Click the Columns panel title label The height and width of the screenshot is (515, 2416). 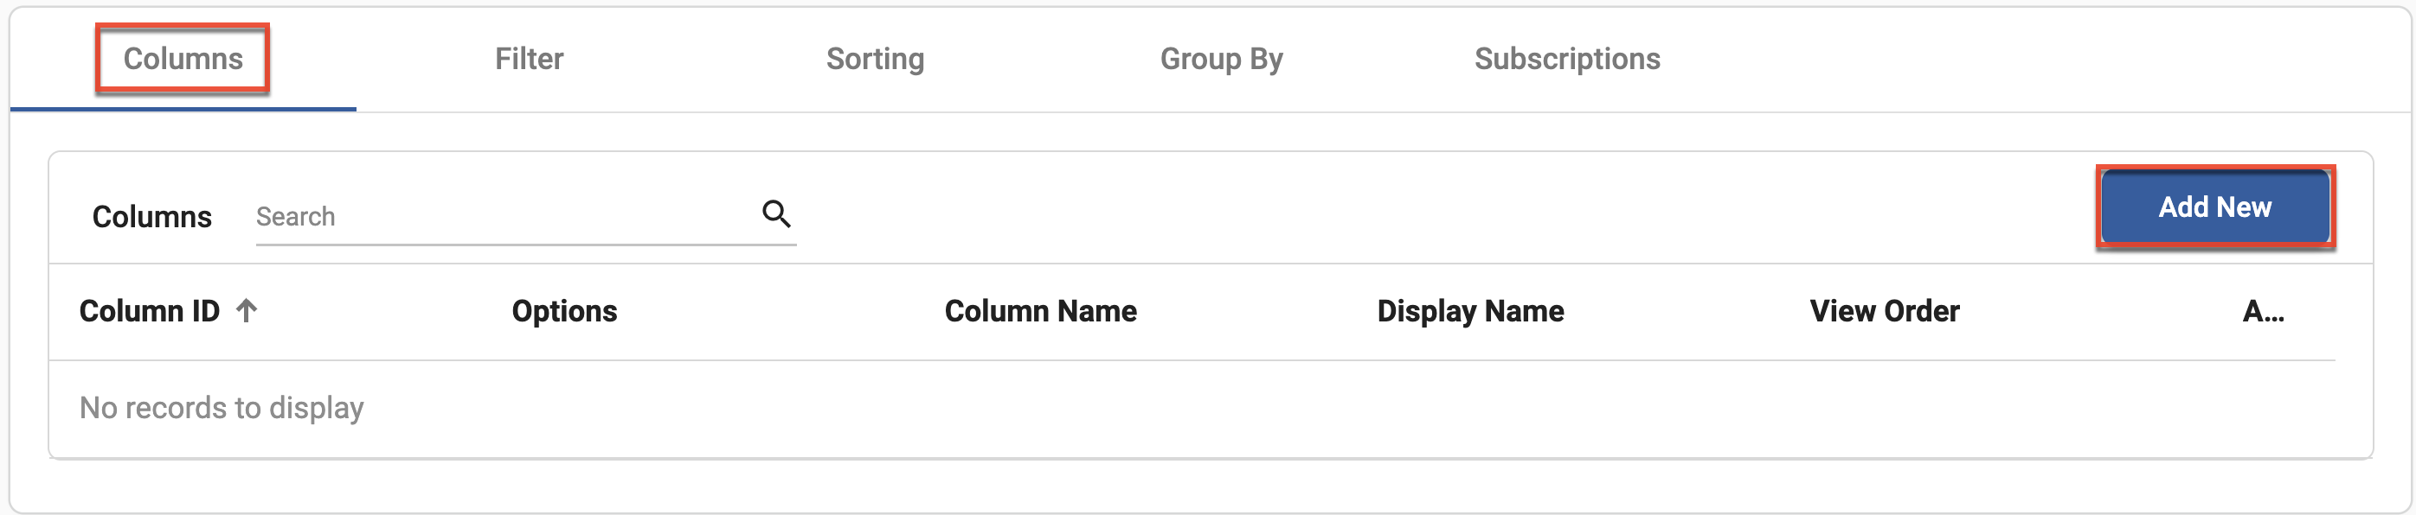[152, 216]
